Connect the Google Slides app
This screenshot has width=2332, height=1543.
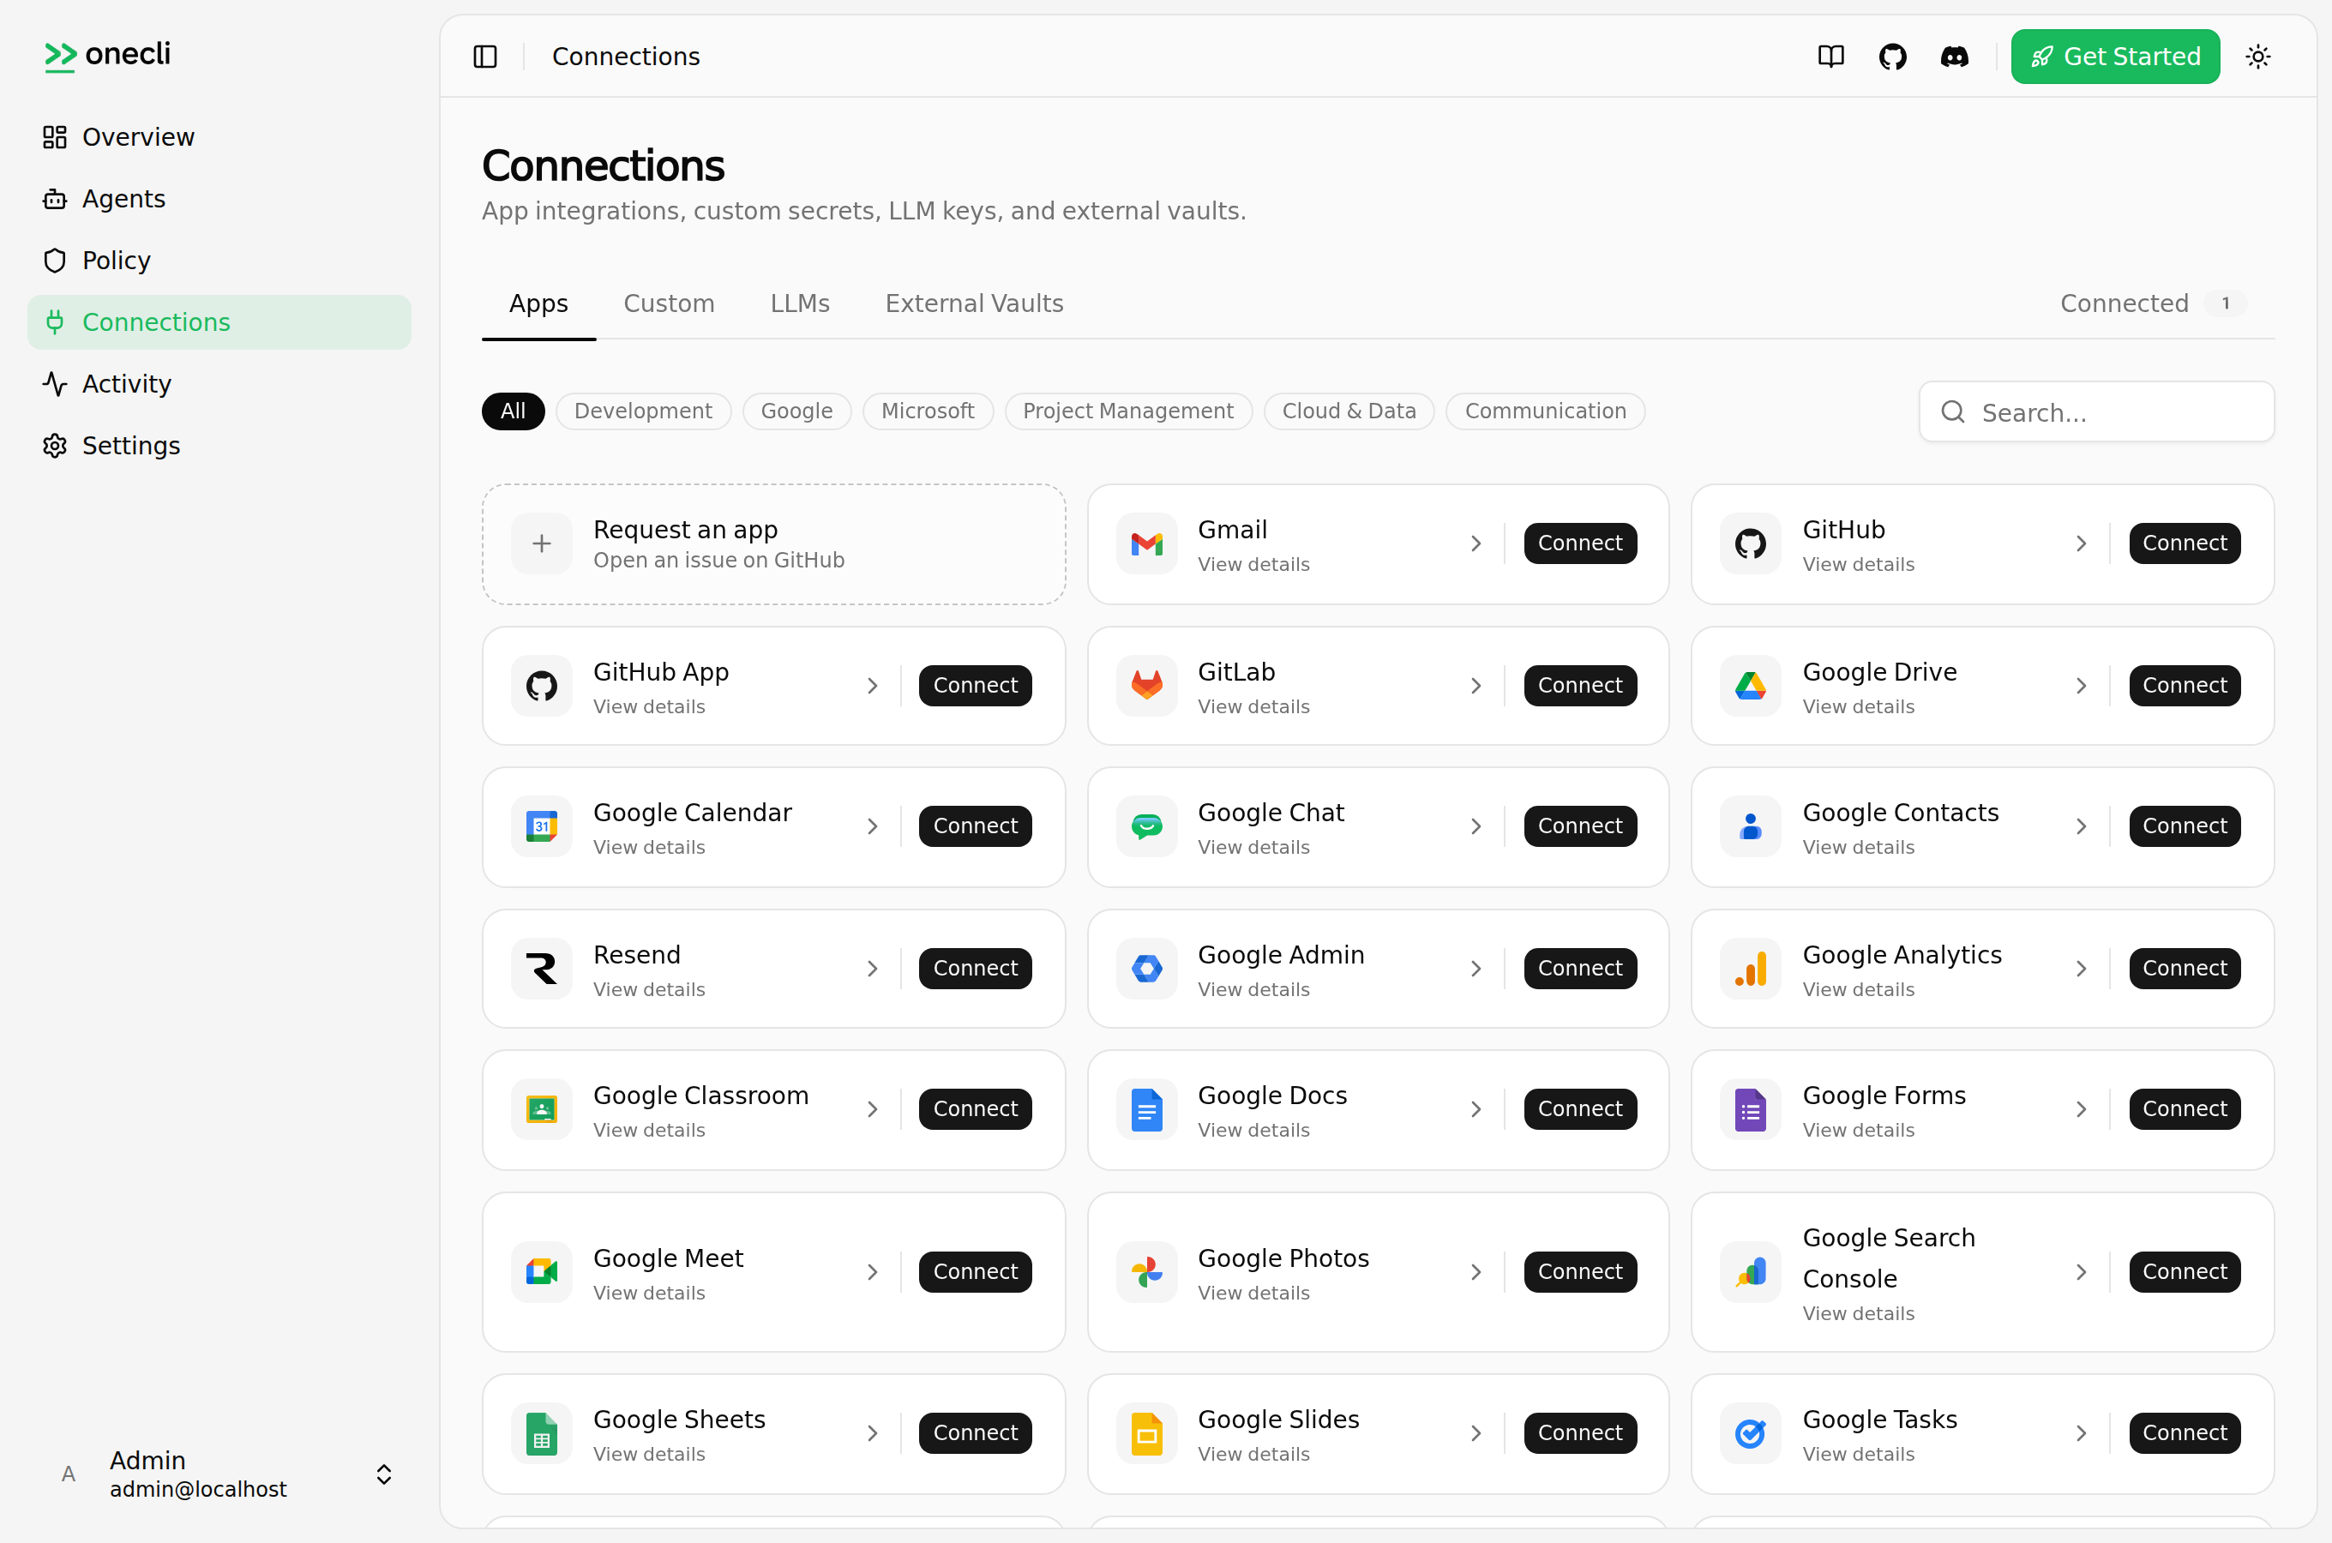(1579, 1432)
